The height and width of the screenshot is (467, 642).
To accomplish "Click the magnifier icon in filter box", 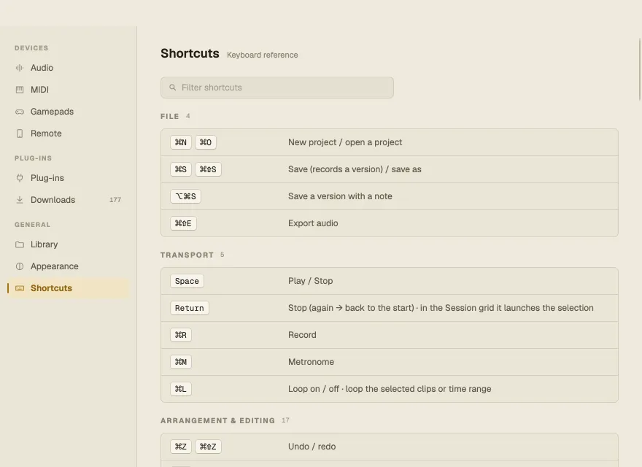I will tap(173, 88).
